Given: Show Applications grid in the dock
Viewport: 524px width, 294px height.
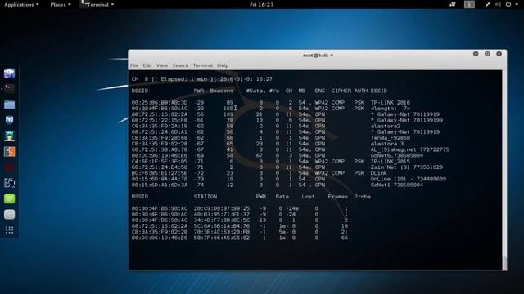Looking at the screenshot, I should pyautogui.click(x=9, y=230).
